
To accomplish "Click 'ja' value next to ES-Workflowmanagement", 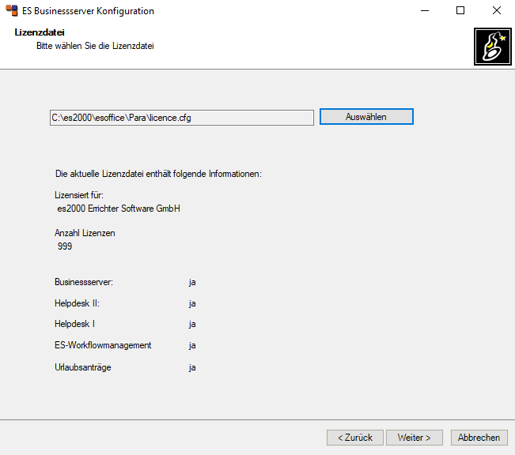I will [192, 346].
